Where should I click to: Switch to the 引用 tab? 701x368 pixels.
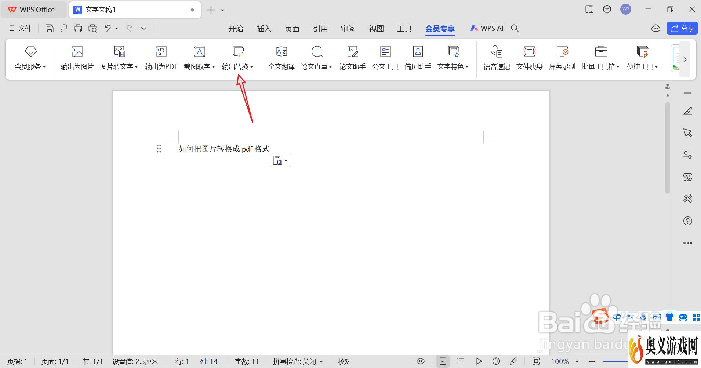(320, 29)
